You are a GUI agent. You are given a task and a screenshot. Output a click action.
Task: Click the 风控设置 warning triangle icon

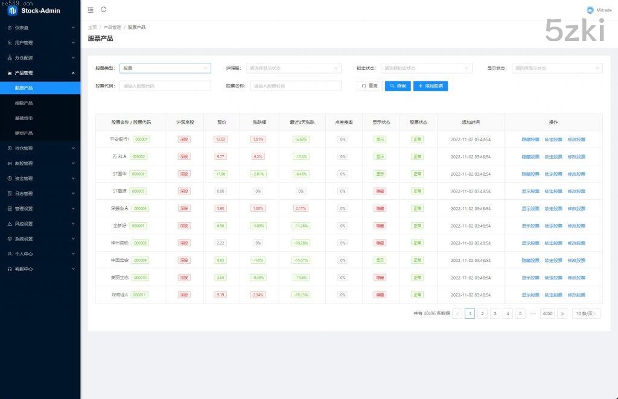click(10, 224)
